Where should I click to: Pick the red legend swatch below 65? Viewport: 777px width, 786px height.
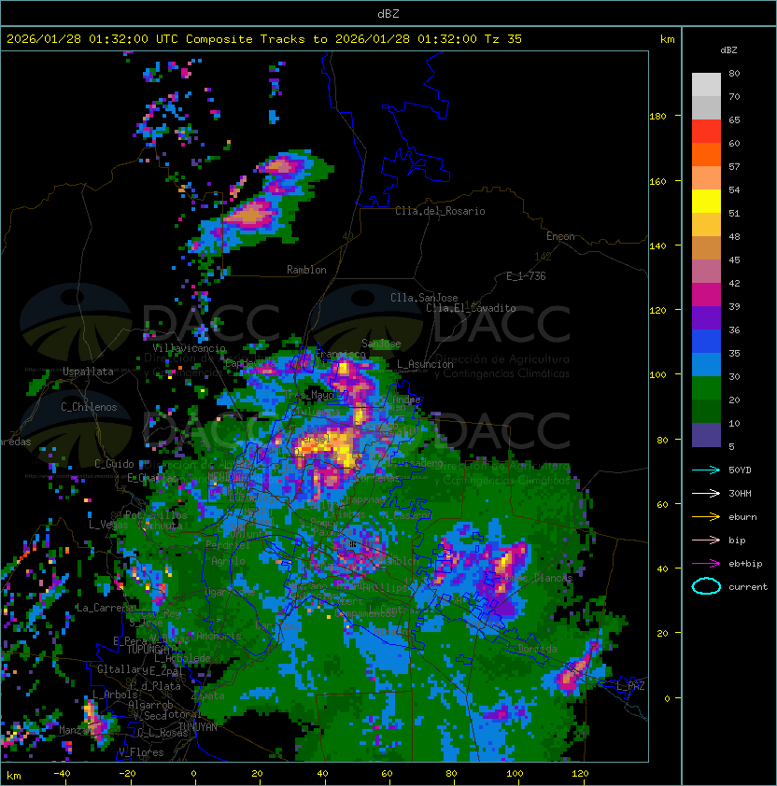click(706, 132)
